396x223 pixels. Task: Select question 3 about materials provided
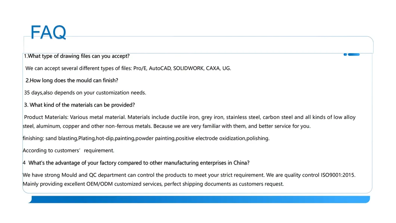pyautogui.click(x=79, y=105)
